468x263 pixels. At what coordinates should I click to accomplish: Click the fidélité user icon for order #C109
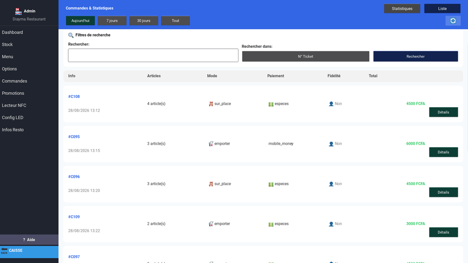[331, 224]
